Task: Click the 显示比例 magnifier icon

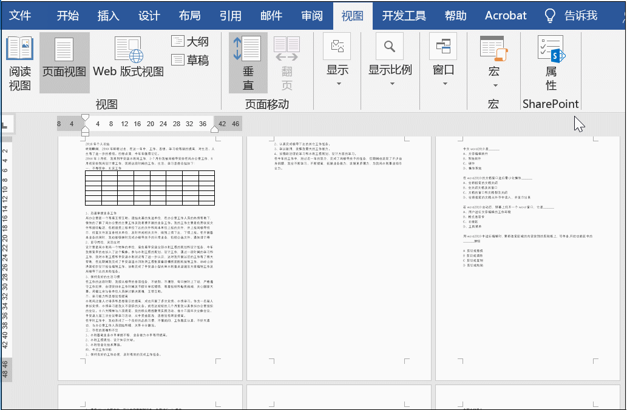Action: (389, 45)
